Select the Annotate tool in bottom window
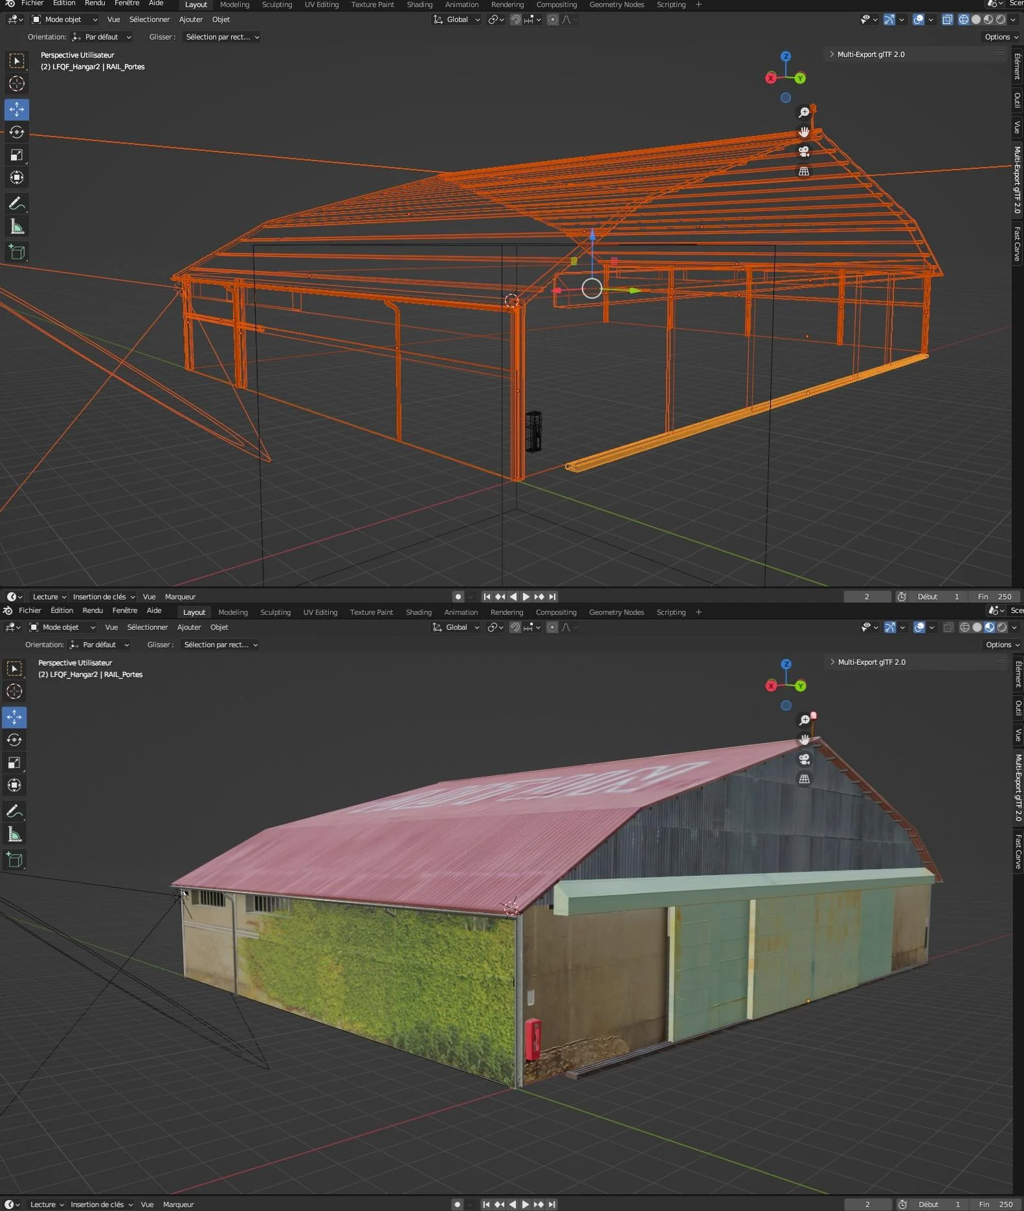The width and height of the screenshot is (1024, 1211). (x=14, y=812)
